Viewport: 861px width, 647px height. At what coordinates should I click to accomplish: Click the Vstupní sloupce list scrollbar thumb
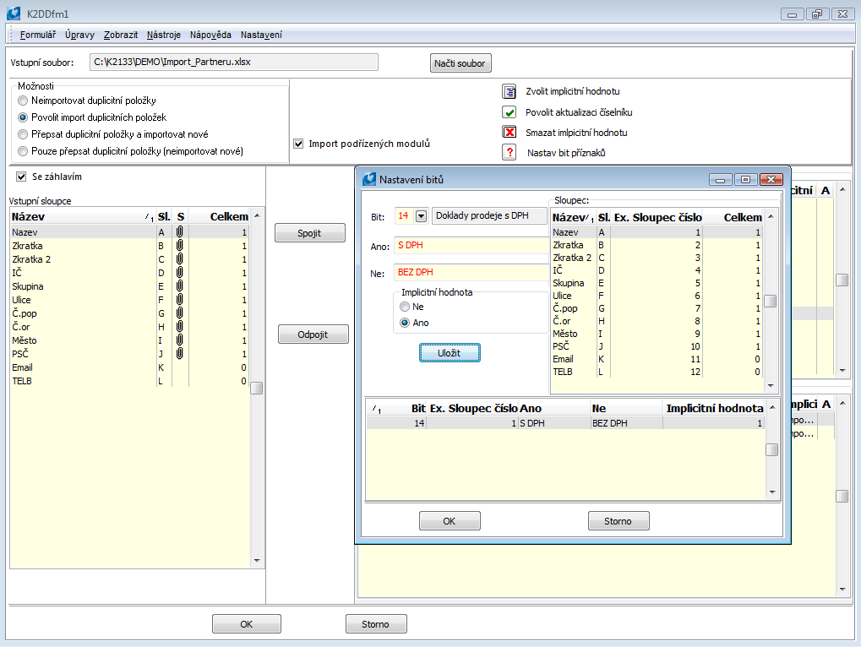(256, 388)
